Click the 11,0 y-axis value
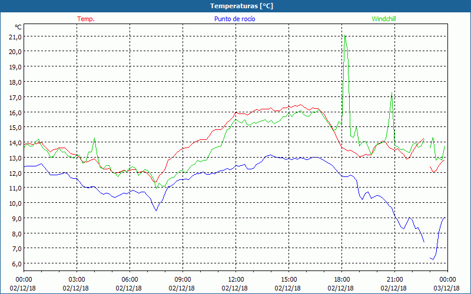This screenshot has height=294, width=471. click(15, 188)
